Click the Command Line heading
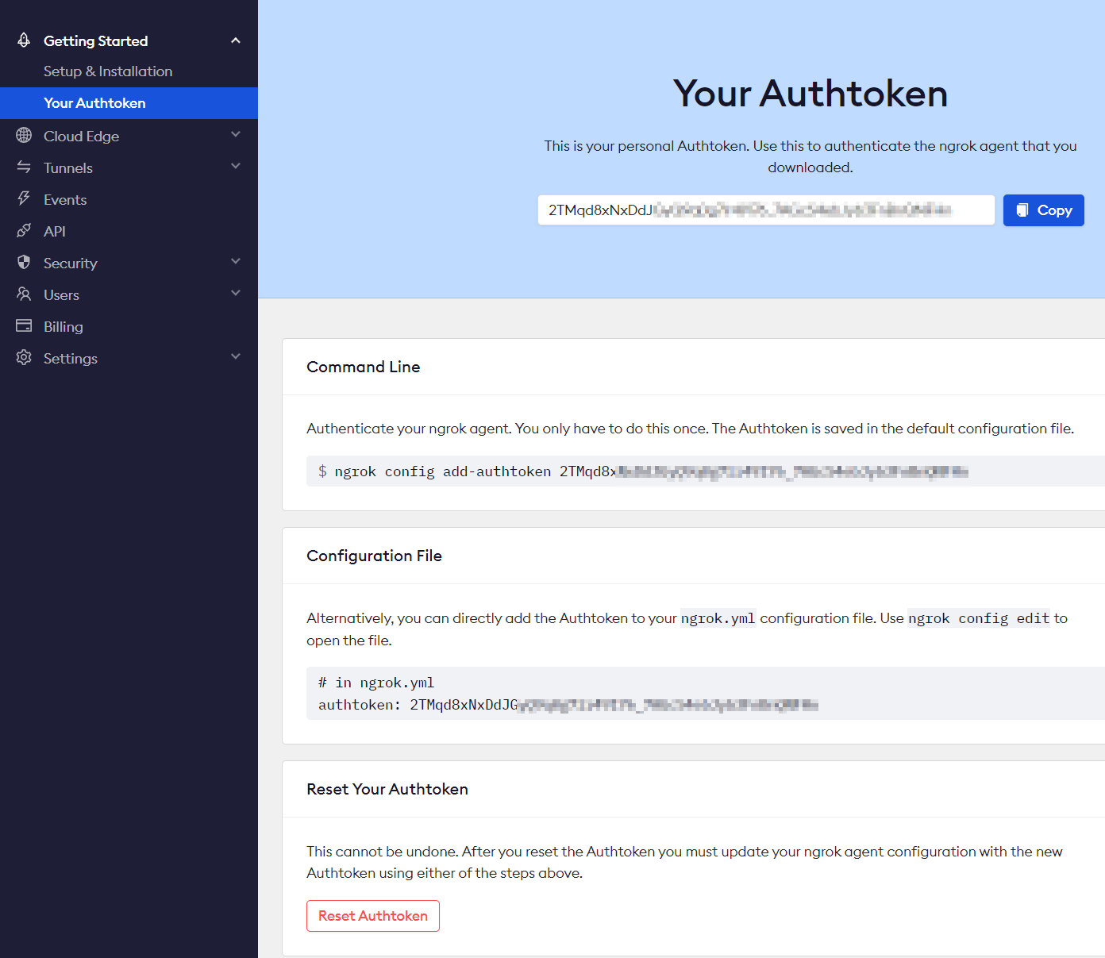Image resolution: width=1105 pixels, height=958 pixels. tap(364, 367)
